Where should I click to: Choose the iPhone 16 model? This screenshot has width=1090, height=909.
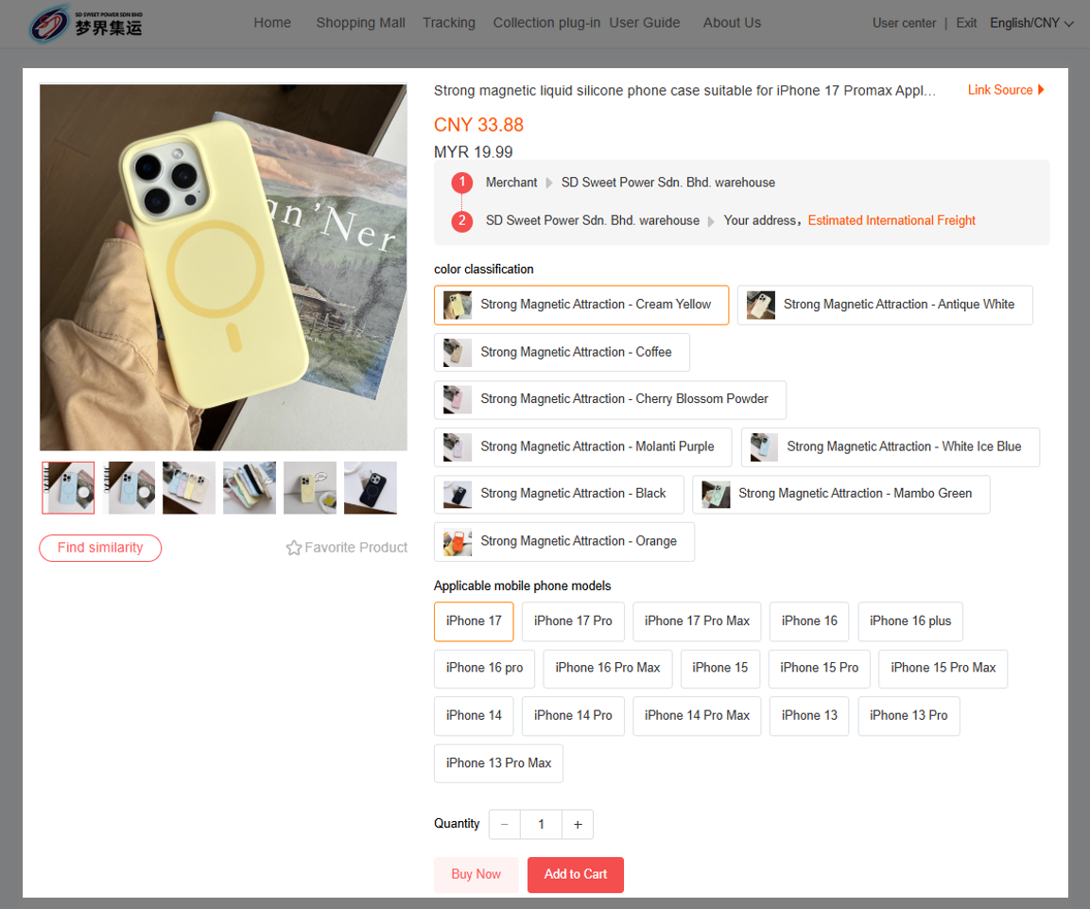pyautogui.click(x=809, y=621)
